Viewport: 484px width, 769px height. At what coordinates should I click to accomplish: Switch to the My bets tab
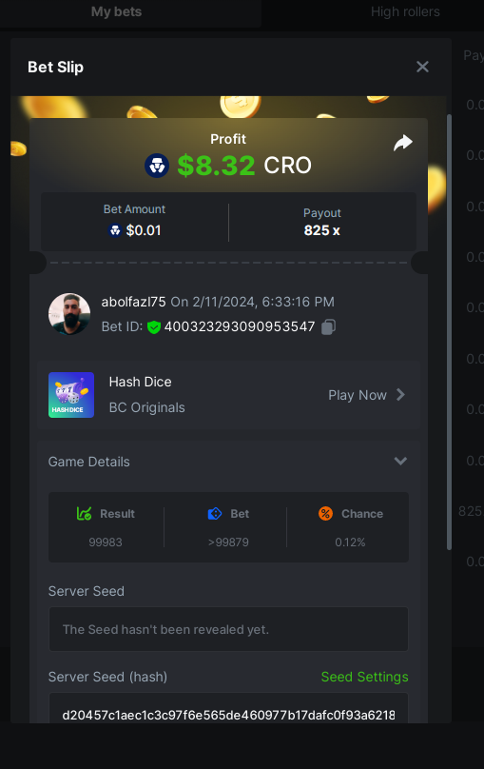click(116, 11)
